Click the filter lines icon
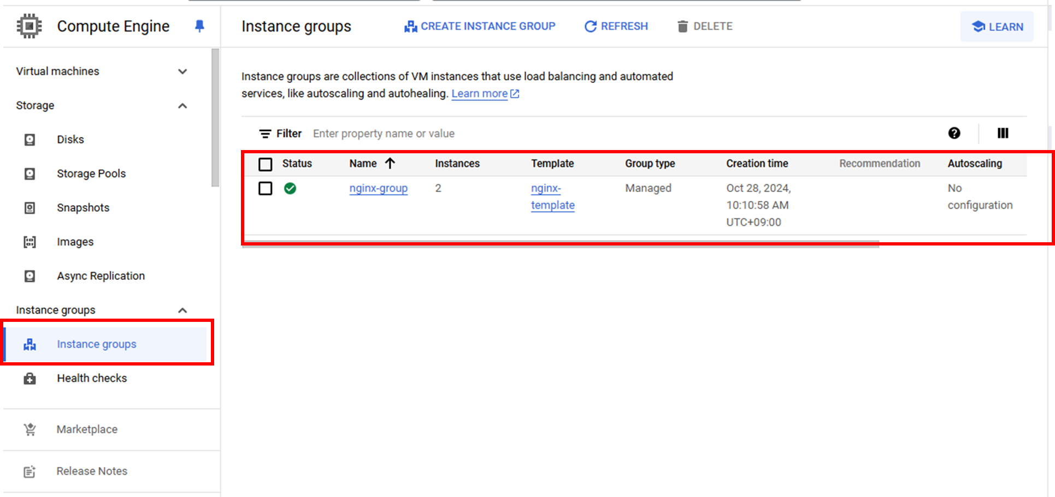 [265, 134]
